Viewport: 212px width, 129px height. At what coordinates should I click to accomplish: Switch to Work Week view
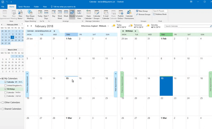click(x=60, y=15)
